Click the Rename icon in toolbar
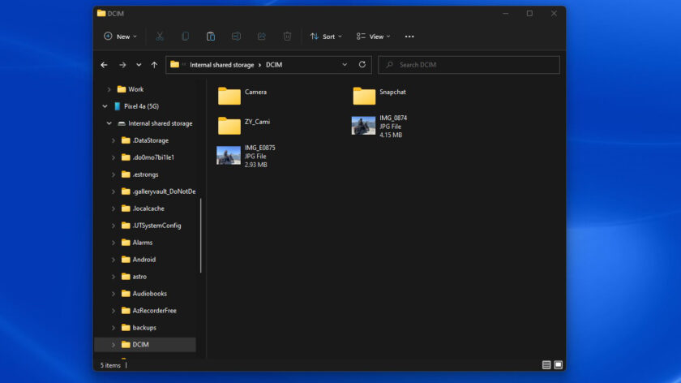Image resolution: width=681 pixels, height=383 pixels. click(x=236, y=37)
